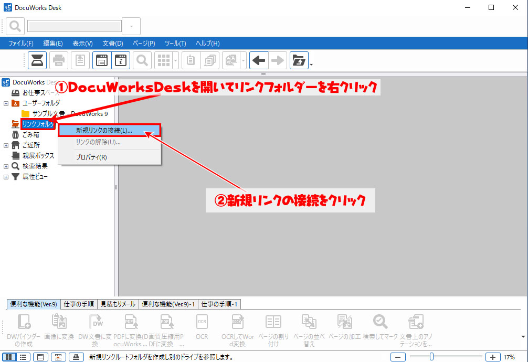This screenshot has height=362, width=528.
Task: Switch to the 仕事の手順-1 tab
Action: click(x=219, y=304)
